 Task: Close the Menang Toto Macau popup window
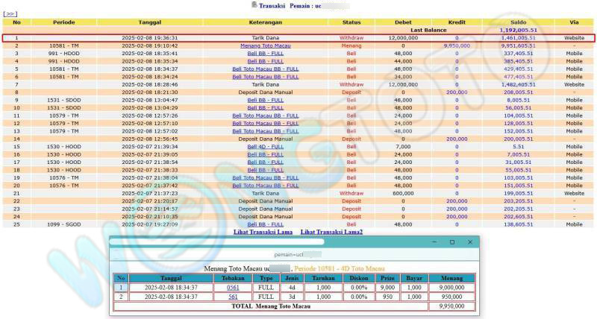[469, 242]
